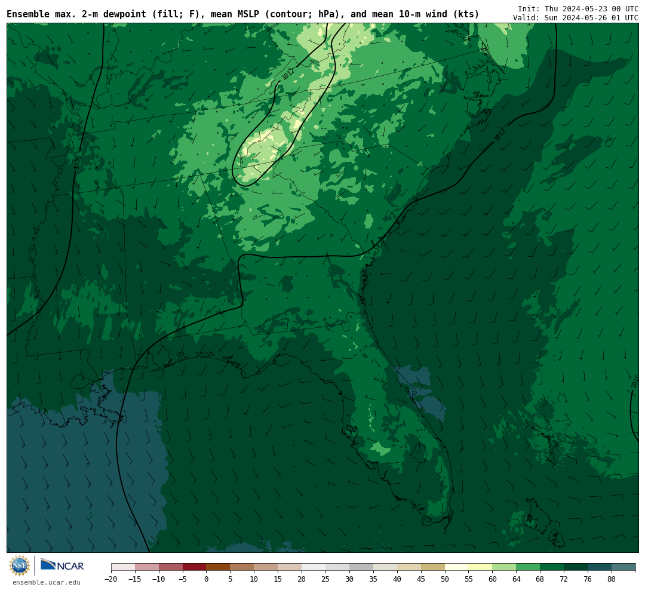Click the above-80 colorbar swatch

click(624, 567)
